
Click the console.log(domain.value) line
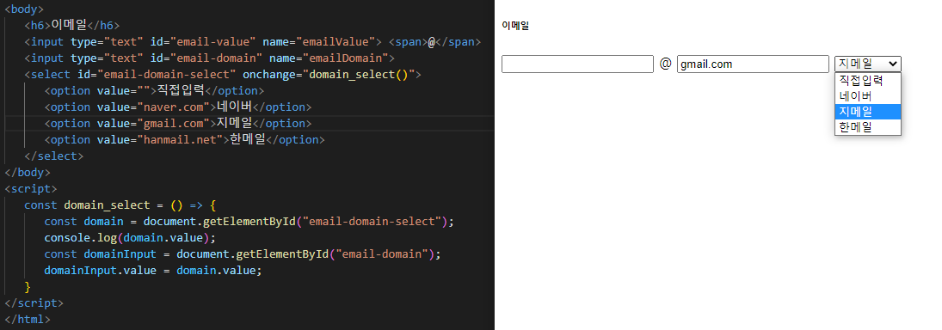click(x=130, y=237)
